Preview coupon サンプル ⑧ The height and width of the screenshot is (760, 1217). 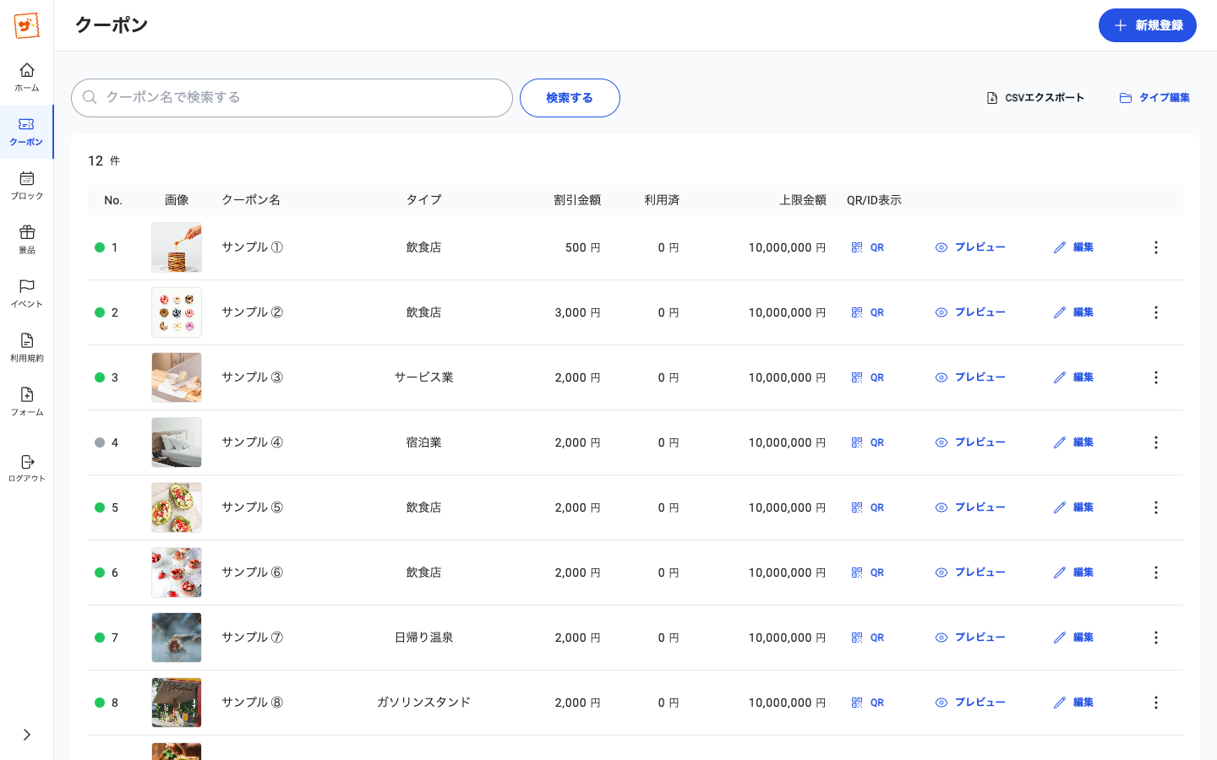click(970, 703)
